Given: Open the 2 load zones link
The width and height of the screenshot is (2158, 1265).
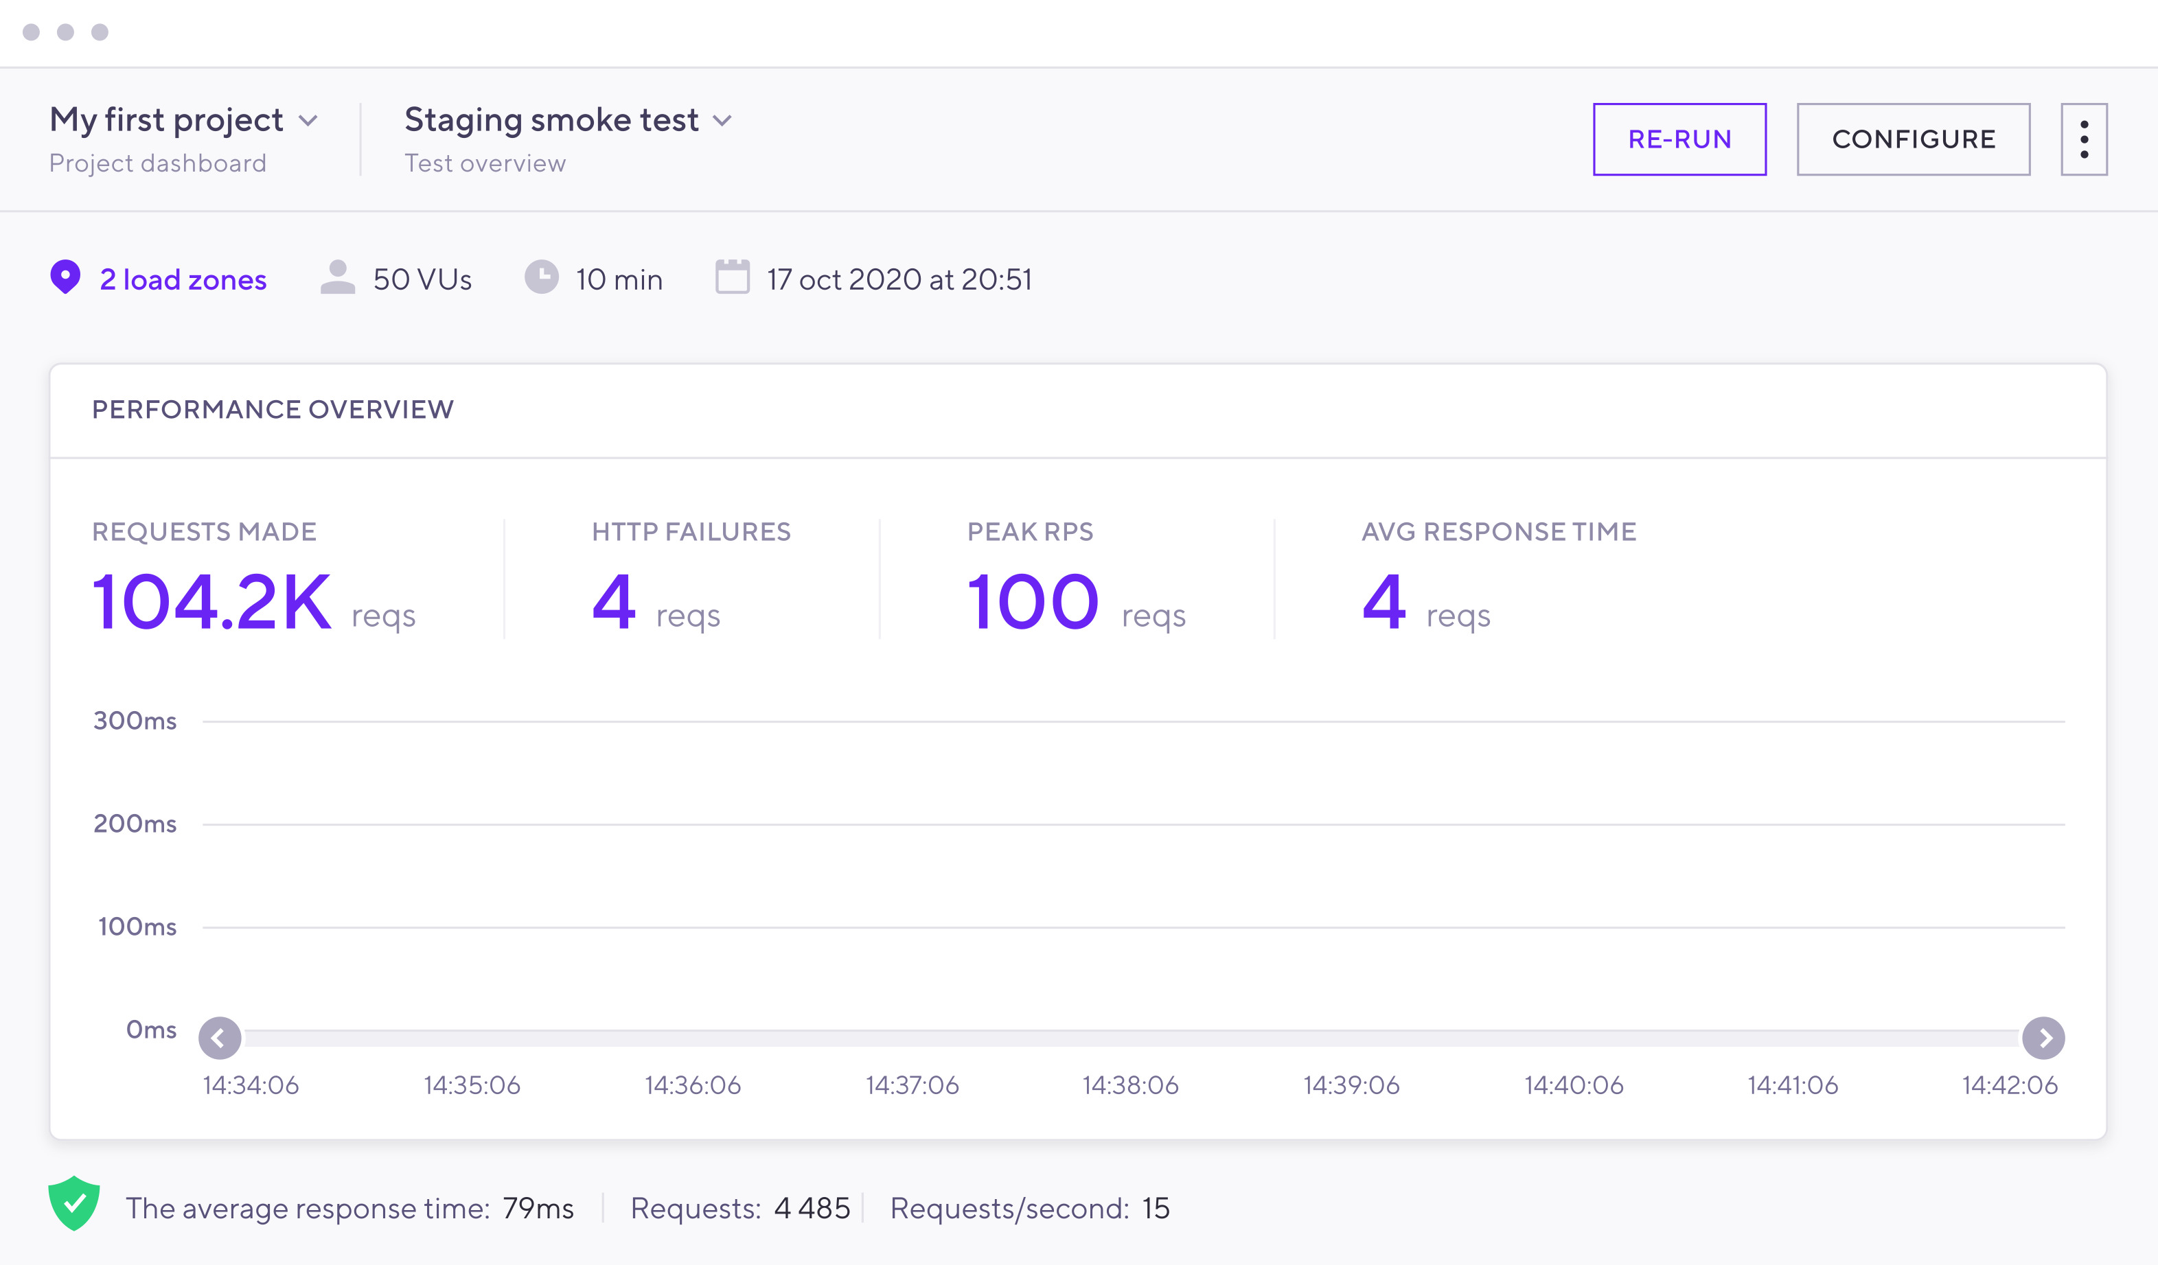Looking at the screenshot, I should click(183, 280).
